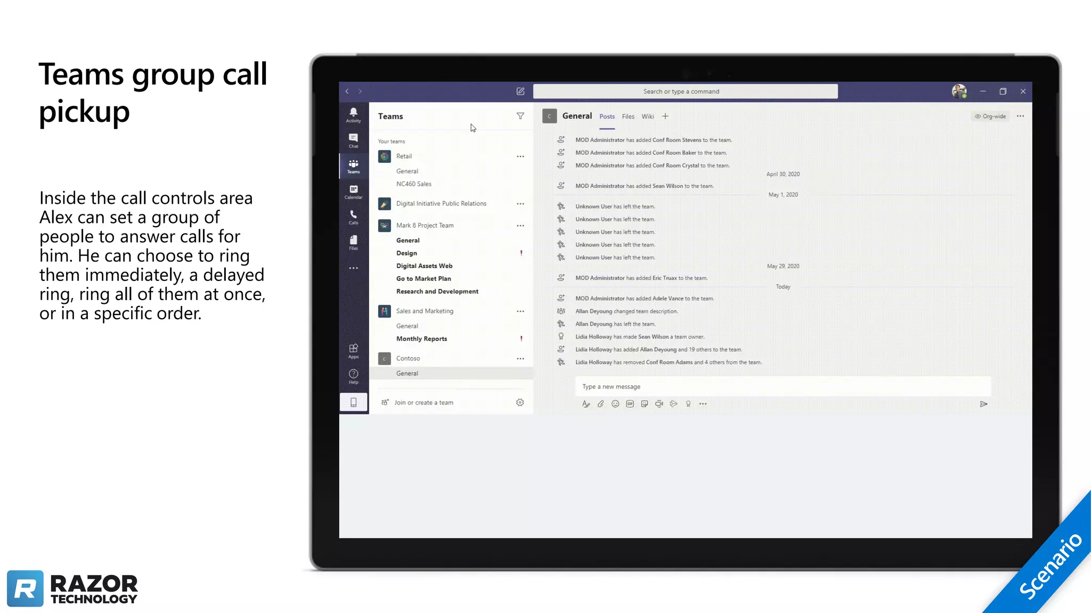Image resolution: width=1091 pixels, height=613 pixels.
Task: Click Join or create a team
Action: point(424,403)
